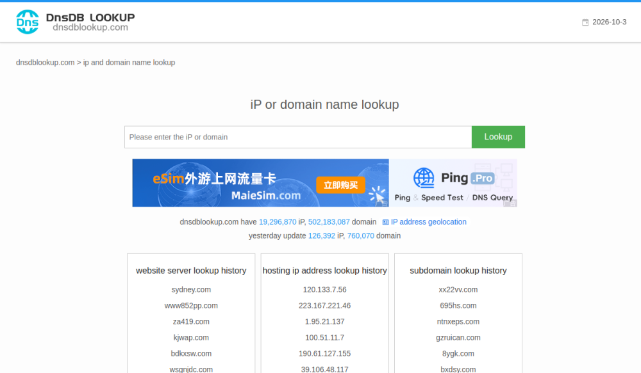Open ntnxeps.com subdomain entry
The image size is (641, 373).
[458, 322]
